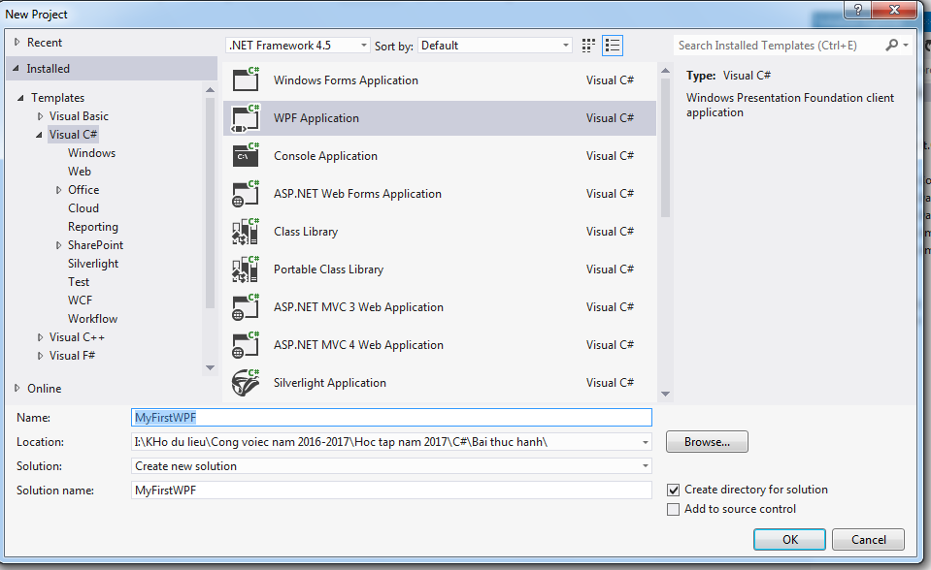Collapse the Templates tree node

tap(20, 98)
